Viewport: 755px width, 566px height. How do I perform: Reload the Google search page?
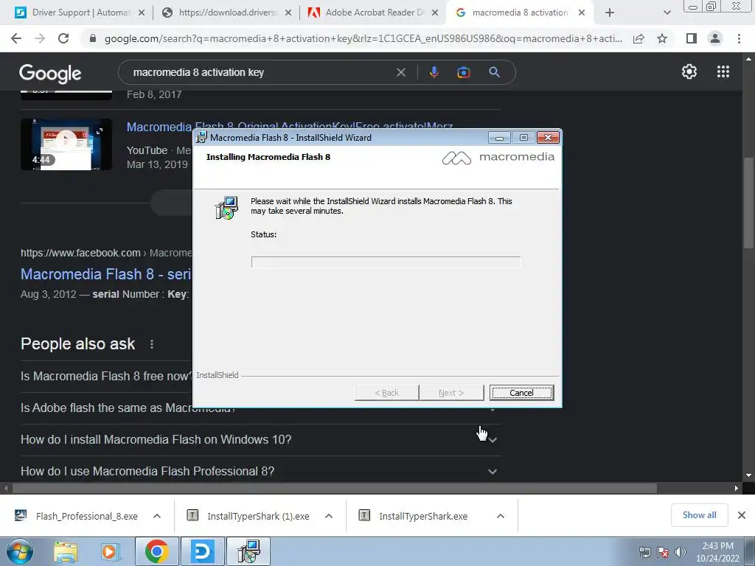click(63, 38)
